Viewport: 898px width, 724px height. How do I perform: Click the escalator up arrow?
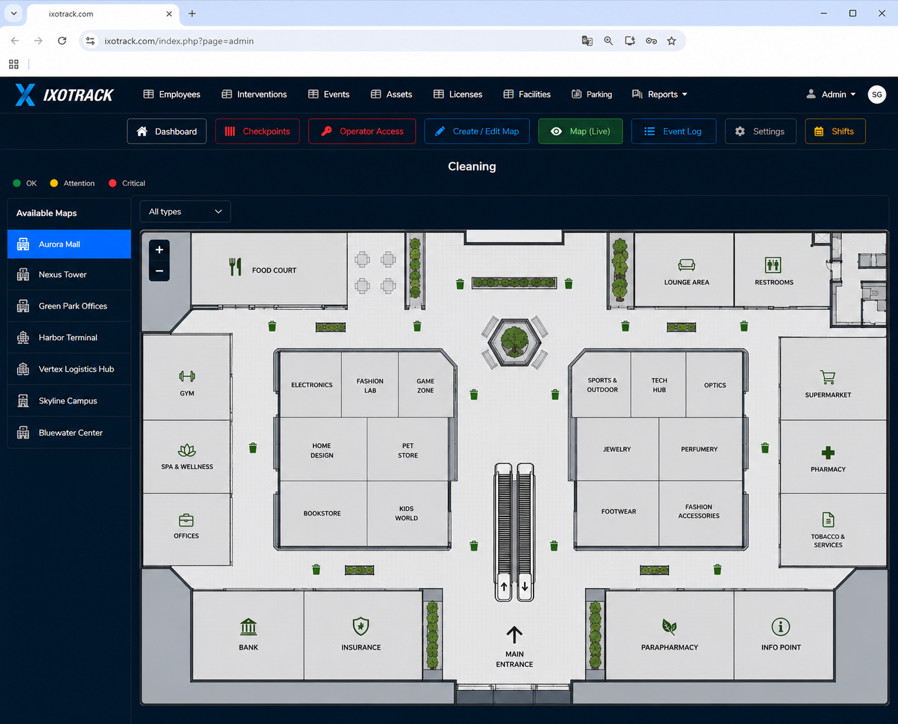(x=504, y=586)
